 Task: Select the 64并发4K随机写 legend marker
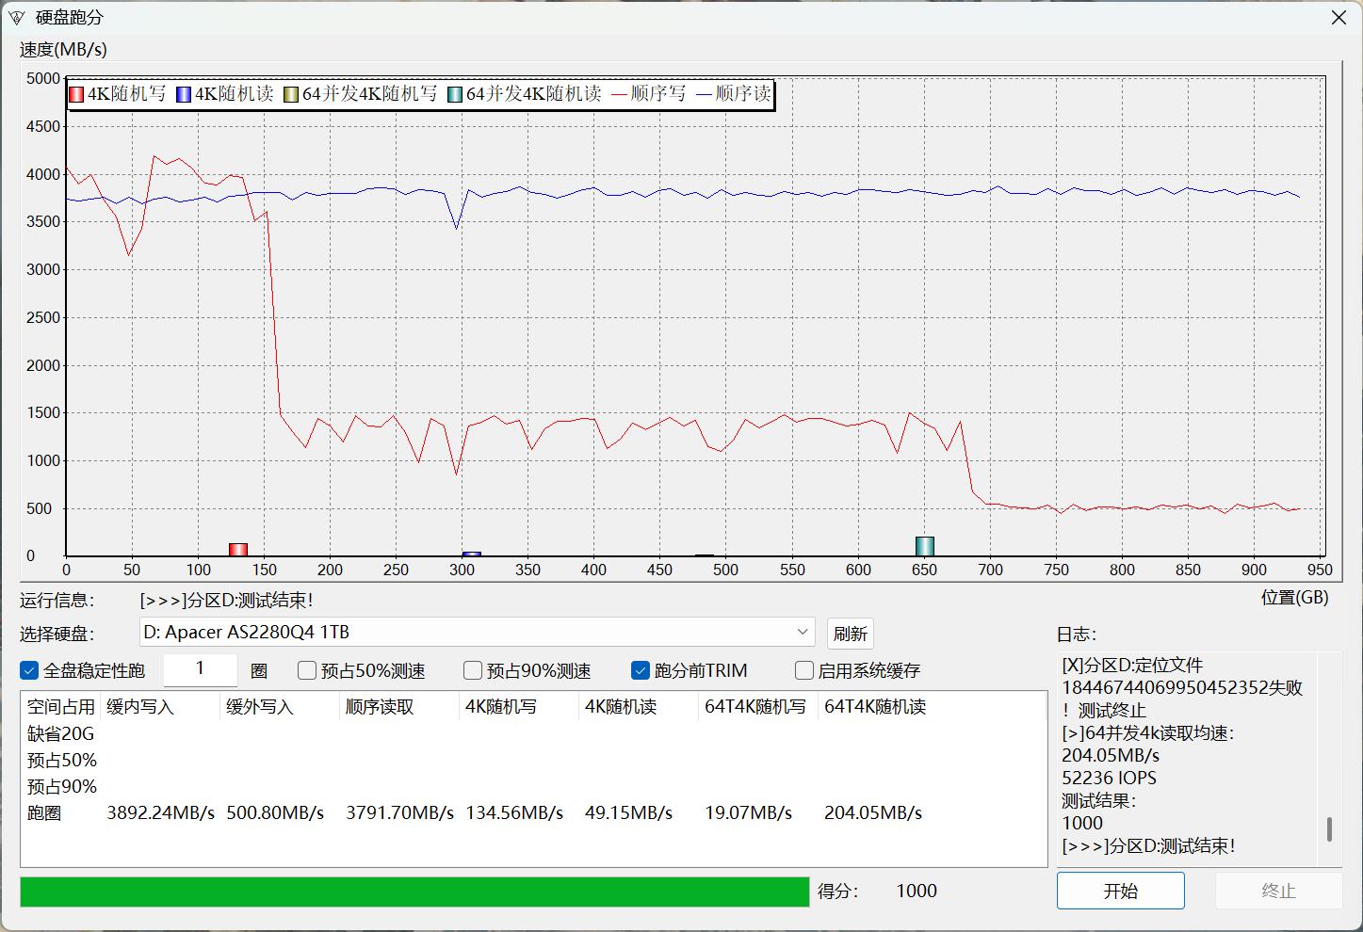(x=292, y=93)
